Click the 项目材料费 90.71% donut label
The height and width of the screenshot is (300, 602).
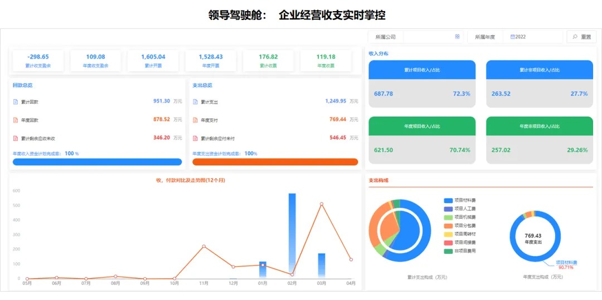[x=566, y=265]
